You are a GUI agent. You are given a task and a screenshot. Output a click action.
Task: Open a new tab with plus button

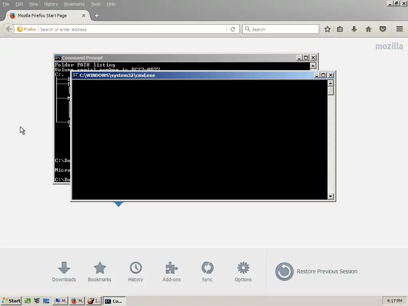(96, 16)
